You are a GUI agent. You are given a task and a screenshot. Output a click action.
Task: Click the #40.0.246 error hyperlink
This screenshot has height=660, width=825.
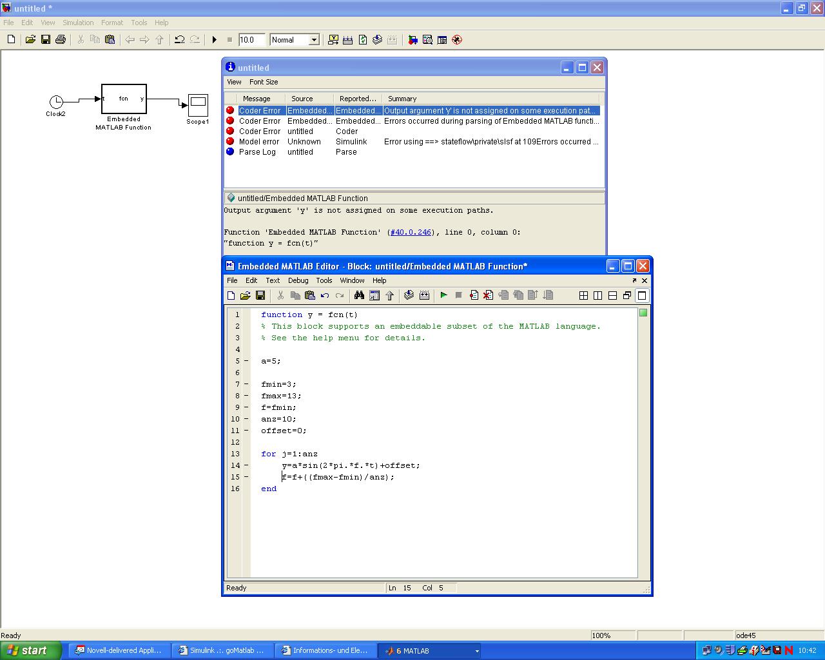point(411,232)
